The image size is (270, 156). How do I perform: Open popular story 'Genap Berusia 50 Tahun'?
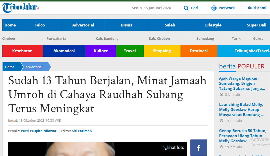click(243, 136)
